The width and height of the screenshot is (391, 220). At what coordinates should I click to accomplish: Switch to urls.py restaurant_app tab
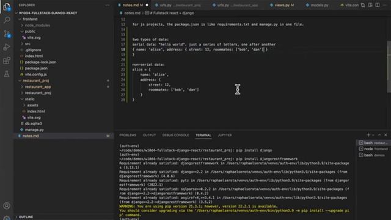pos(238,5)
